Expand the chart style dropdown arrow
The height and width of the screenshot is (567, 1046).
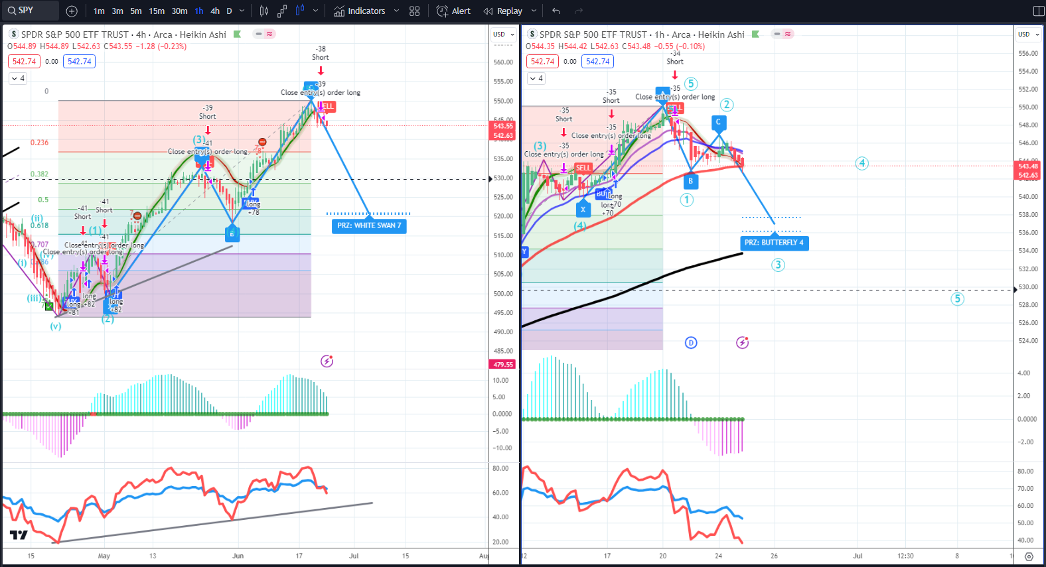[x=315, y=11]
